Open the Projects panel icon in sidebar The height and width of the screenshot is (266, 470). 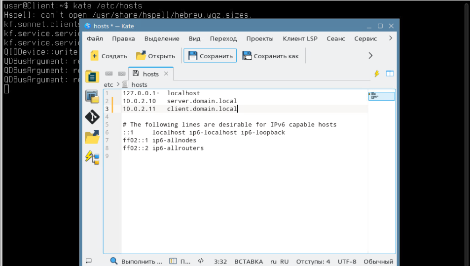click(x=92, y=97)
